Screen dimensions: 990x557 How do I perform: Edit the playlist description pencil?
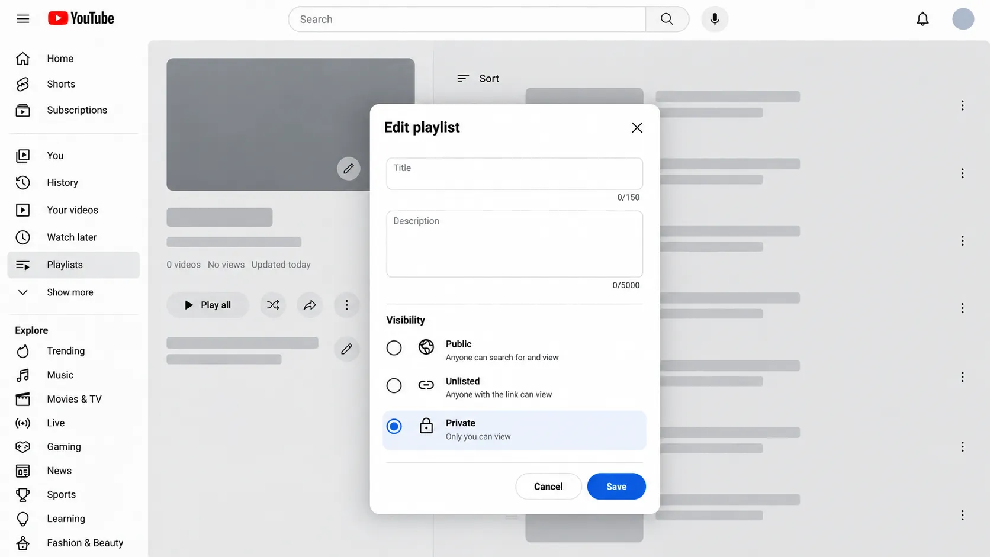pyautogui.click(x=347, y=349)
